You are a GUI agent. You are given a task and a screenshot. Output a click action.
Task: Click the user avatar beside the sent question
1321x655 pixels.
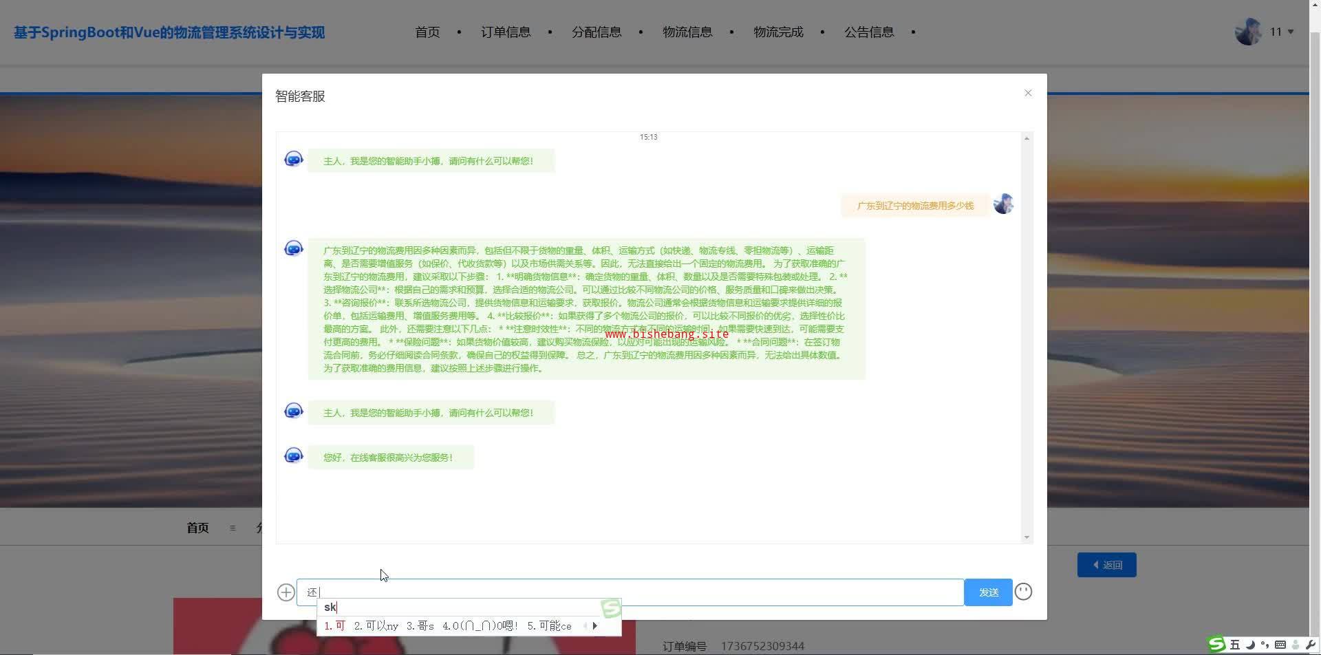click(1003, 204)
